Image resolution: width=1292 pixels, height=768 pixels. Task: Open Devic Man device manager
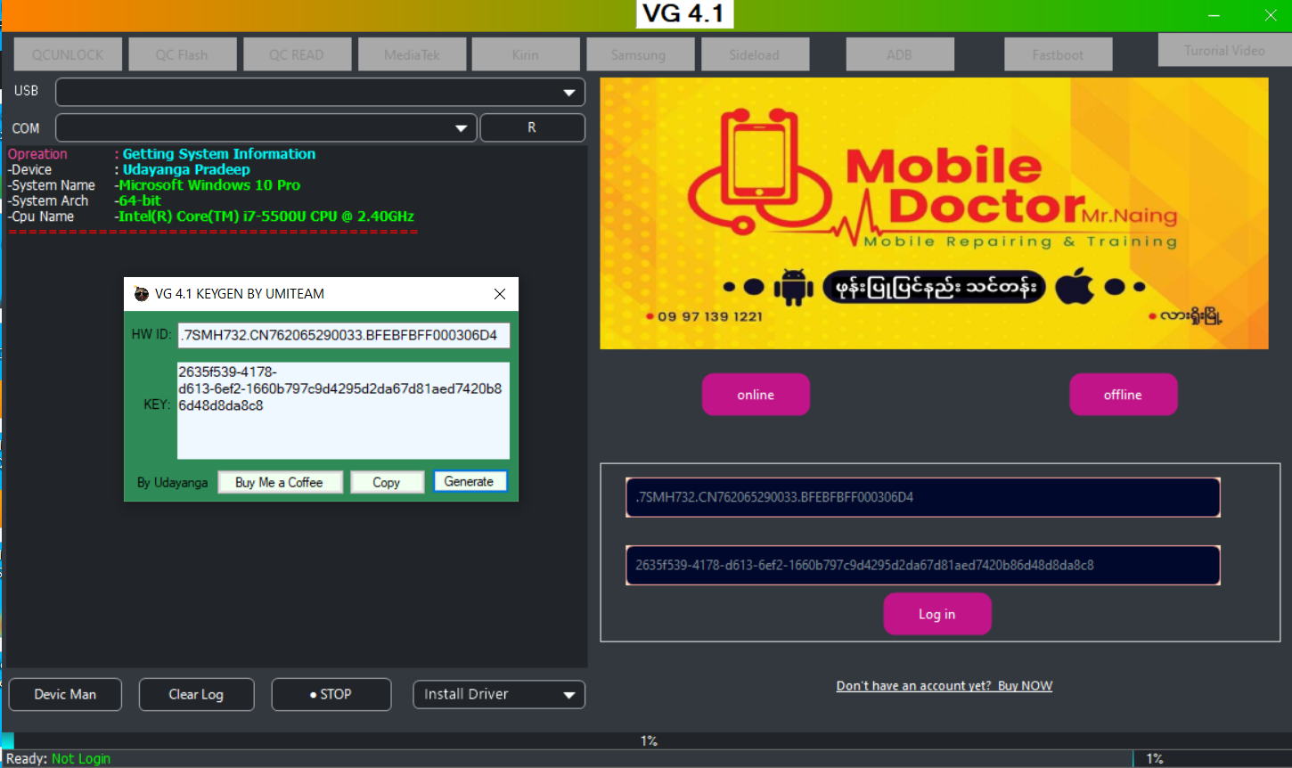tap(65, 694)
